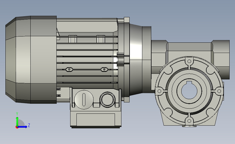
Task: Pick the left oval lug on the motor fins
Action: (69, 69)
